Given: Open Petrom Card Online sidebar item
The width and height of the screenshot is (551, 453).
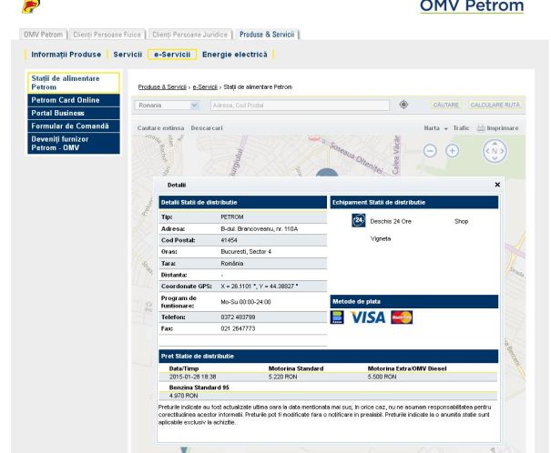Looking at the screenshot, I should pyautogui.click(x=74, y=100).
